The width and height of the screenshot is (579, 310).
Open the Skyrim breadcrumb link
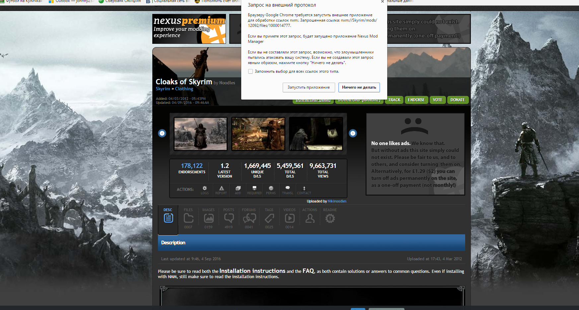pyautogui.click(x=163, y=89)
